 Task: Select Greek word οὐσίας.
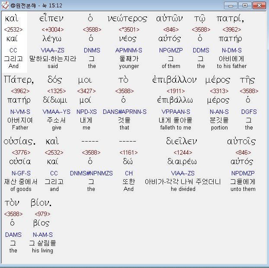tap(19, 142)
